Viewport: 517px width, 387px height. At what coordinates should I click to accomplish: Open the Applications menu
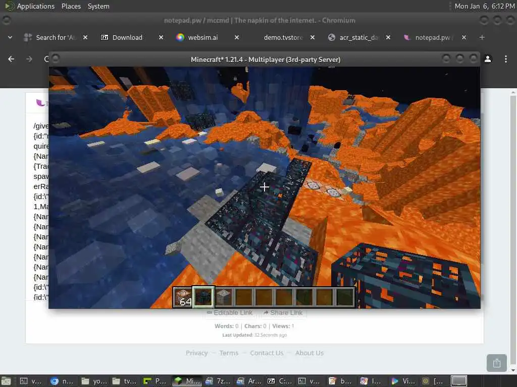point(36,6)
